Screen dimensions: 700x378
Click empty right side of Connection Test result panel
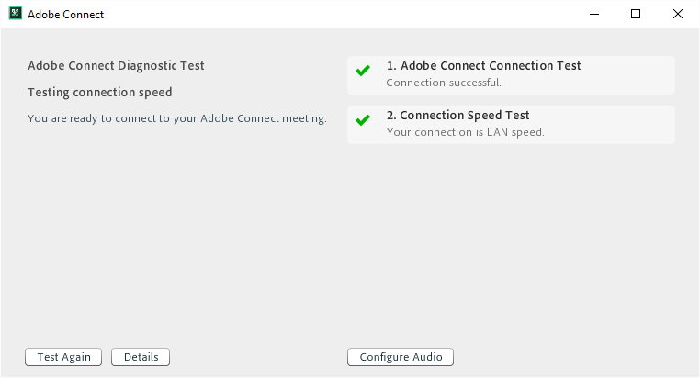634,75
